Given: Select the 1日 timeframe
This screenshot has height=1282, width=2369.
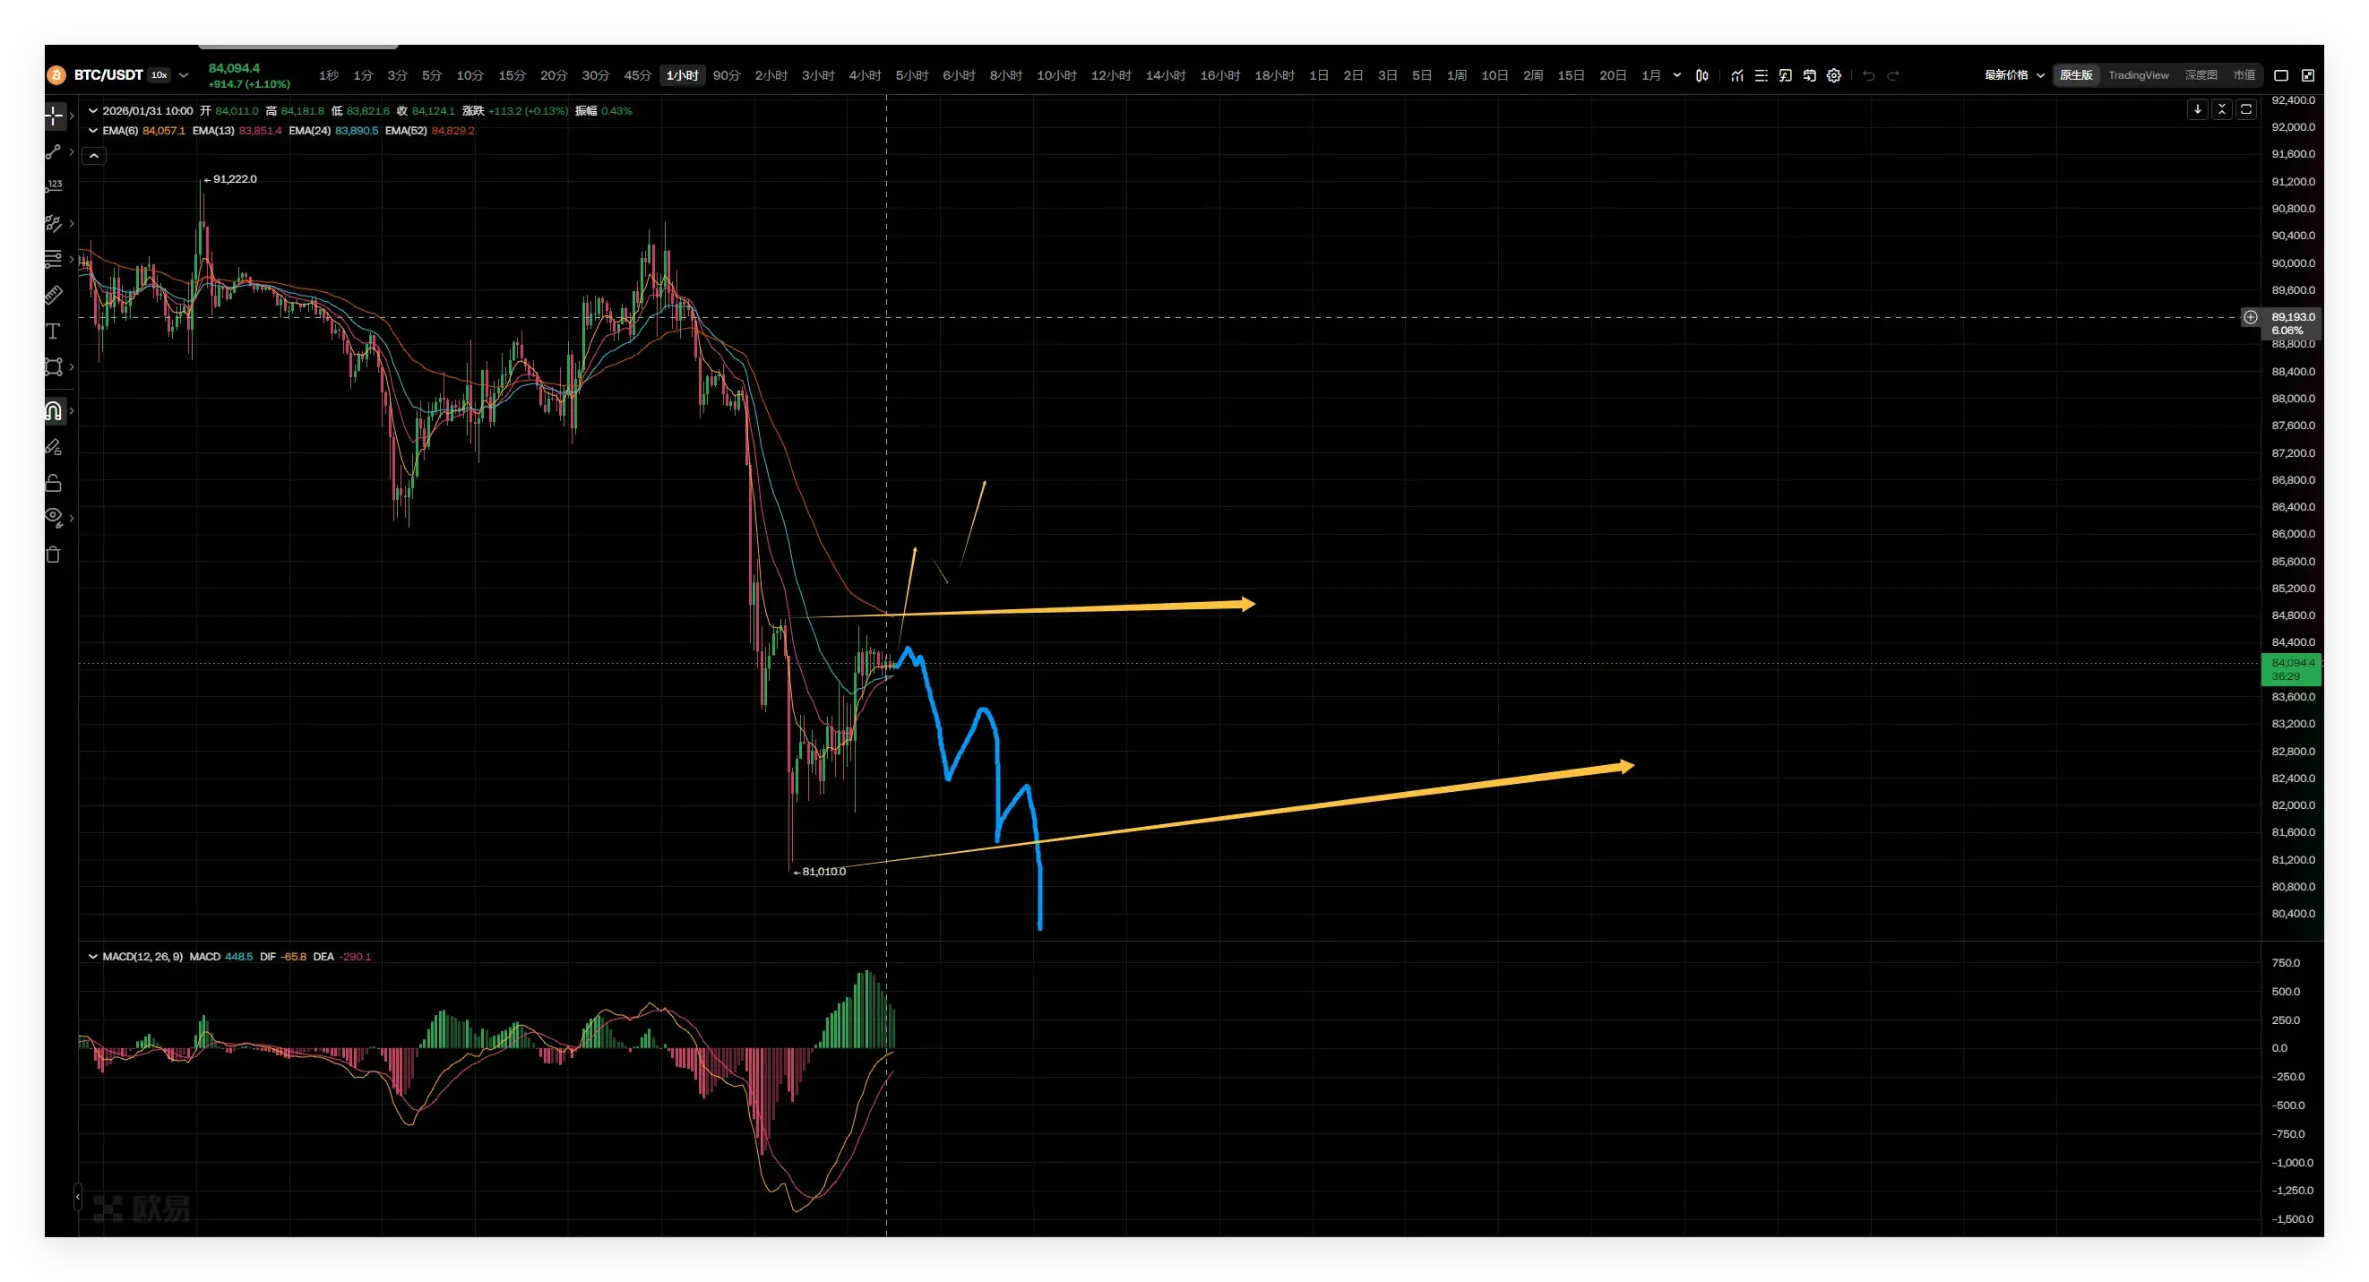Looking at the screenshot, I should [1319, 75].
